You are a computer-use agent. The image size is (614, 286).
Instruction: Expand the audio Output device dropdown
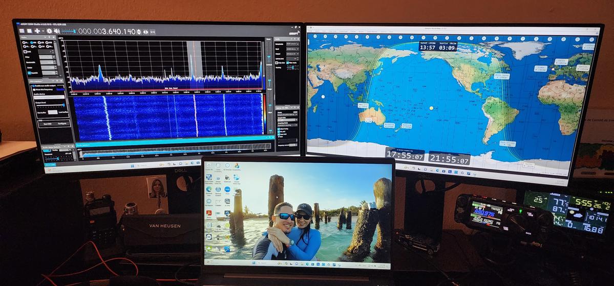pyautogui.click(x=292, y=53)
